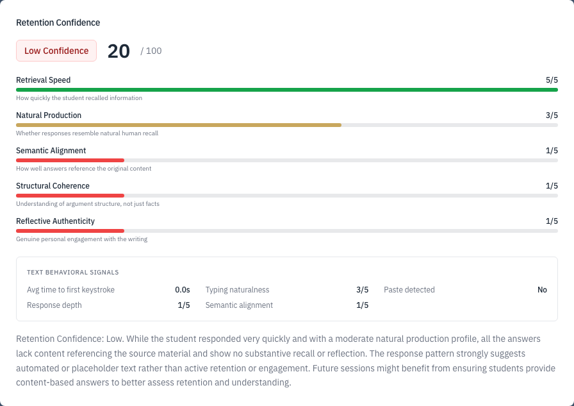This screenshot has width=574, height=406.
Task: Click the Low Confidence badge
Action: coord(56,50)
